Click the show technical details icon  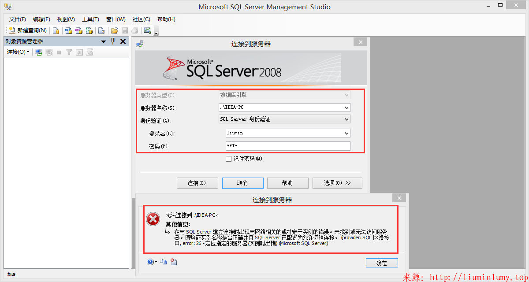click(174, 262)
